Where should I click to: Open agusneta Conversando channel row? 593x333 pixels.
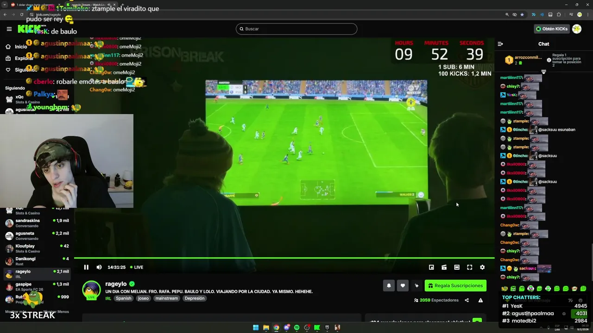[37, 236]
